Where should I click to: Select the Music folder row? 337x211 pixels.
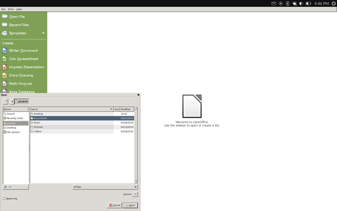pos(82,123)
